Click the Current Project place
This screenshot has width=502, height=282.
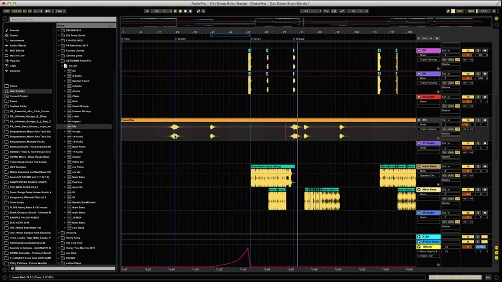pos(19,96)
